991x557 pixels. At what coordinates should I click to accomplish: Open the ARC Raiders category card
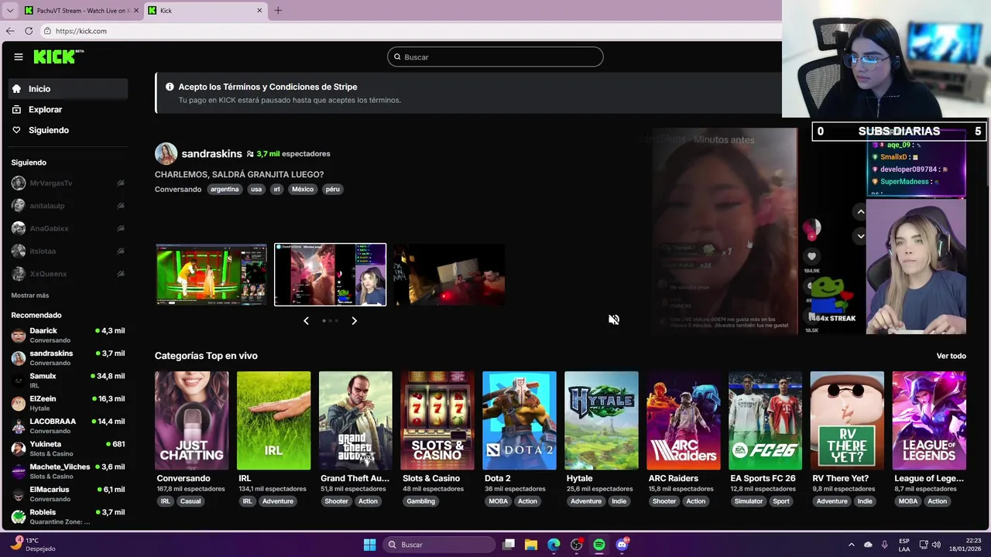coord(684,421)
